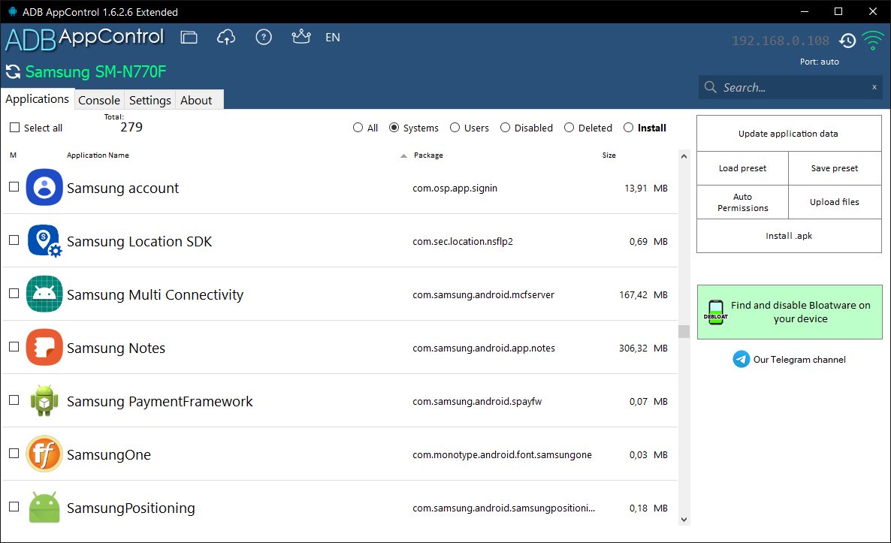Switch to the Applications tab

38,99
